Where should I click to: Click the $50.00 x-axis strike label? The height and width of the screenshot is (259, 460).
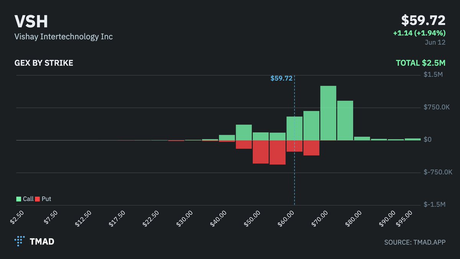(252, 218)
